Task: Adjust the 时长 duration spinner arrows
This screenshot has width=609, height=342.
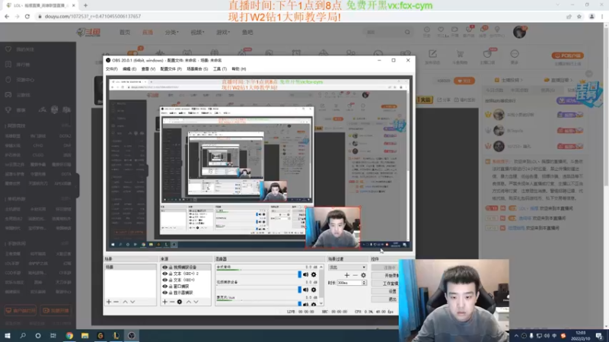Action: click(x=364, y=283)
